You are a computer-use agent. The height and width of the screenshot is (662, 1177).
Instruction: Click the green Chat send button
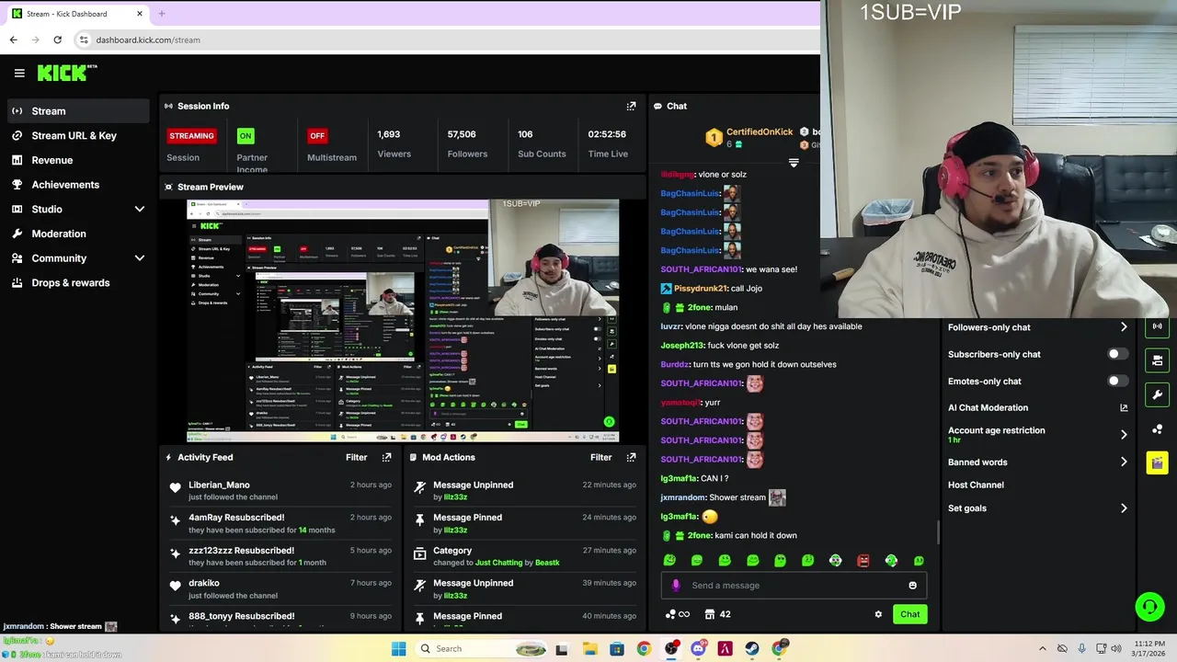coord(909,614)
